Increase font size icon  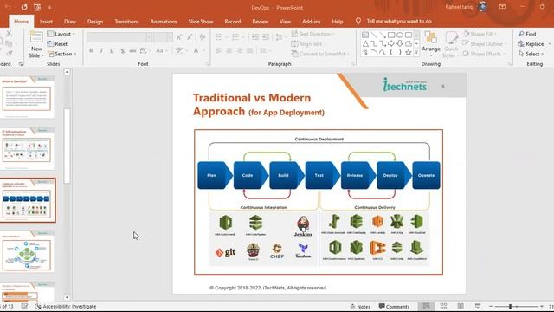(x=179, y=37)
